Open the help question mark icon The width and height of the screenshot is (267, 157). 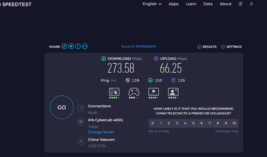(240, 4)
